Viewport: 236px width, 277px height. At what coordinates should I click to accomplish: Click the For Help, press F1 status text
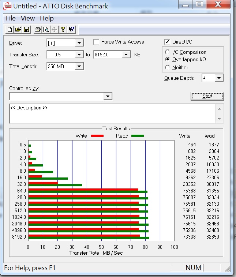point(30,268)
